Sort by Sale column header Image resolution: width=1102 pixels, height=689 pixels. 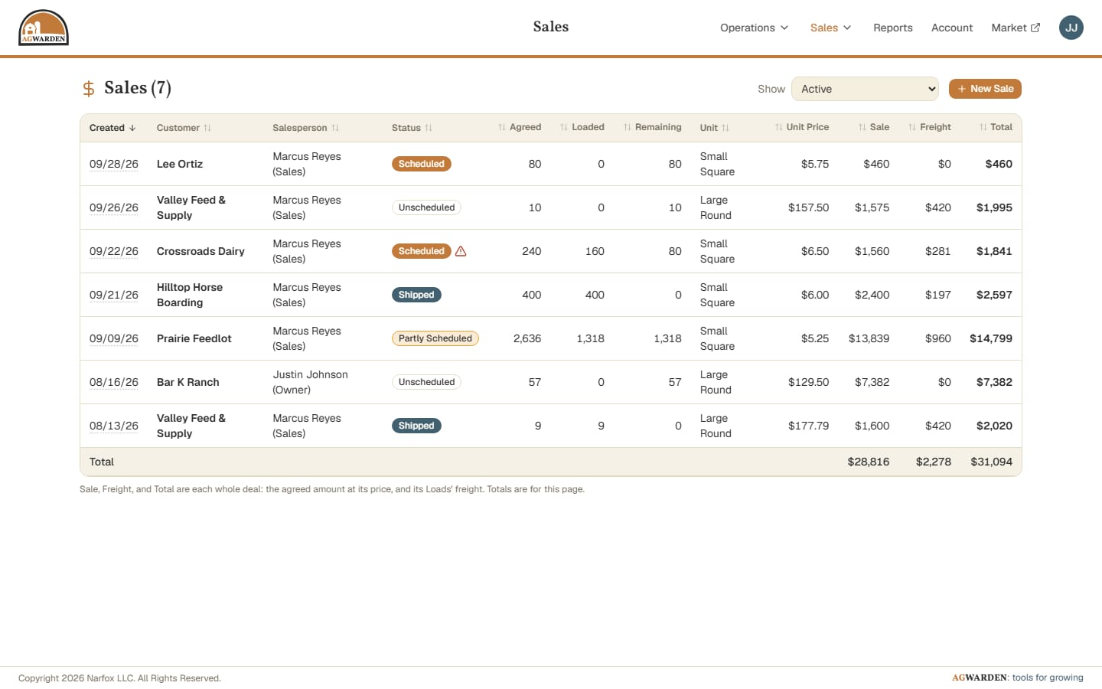tap(874, 127)
